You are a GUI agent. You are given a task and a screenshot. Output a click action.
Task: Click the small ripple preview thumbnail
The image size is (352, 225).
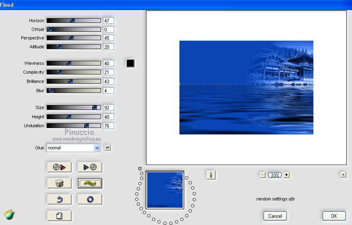point(165,190)
